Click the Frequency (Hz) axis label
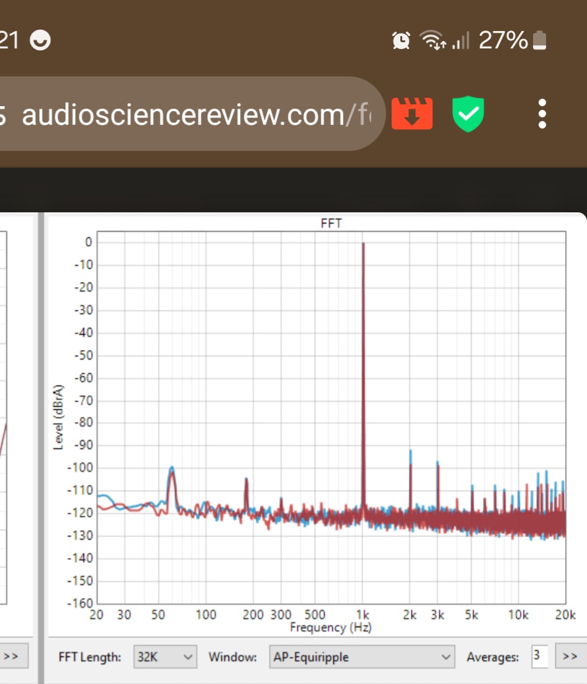The image size is (587, 684). coord(331,628)
